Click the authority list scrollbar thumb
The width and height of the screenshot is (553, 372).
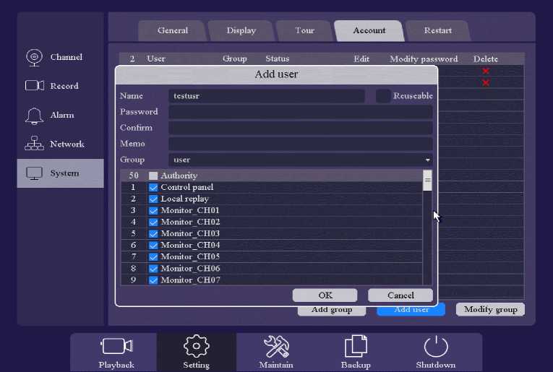tap(427, 181)
